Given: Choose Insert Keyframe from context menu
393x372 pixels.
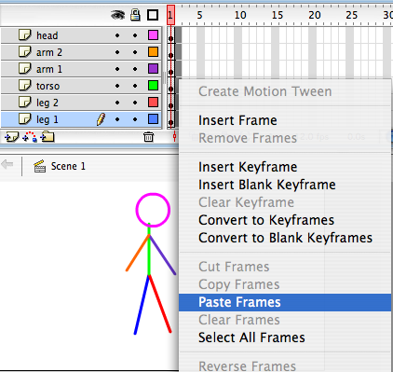Looking at the screenshot, I should tap(248, 167).
